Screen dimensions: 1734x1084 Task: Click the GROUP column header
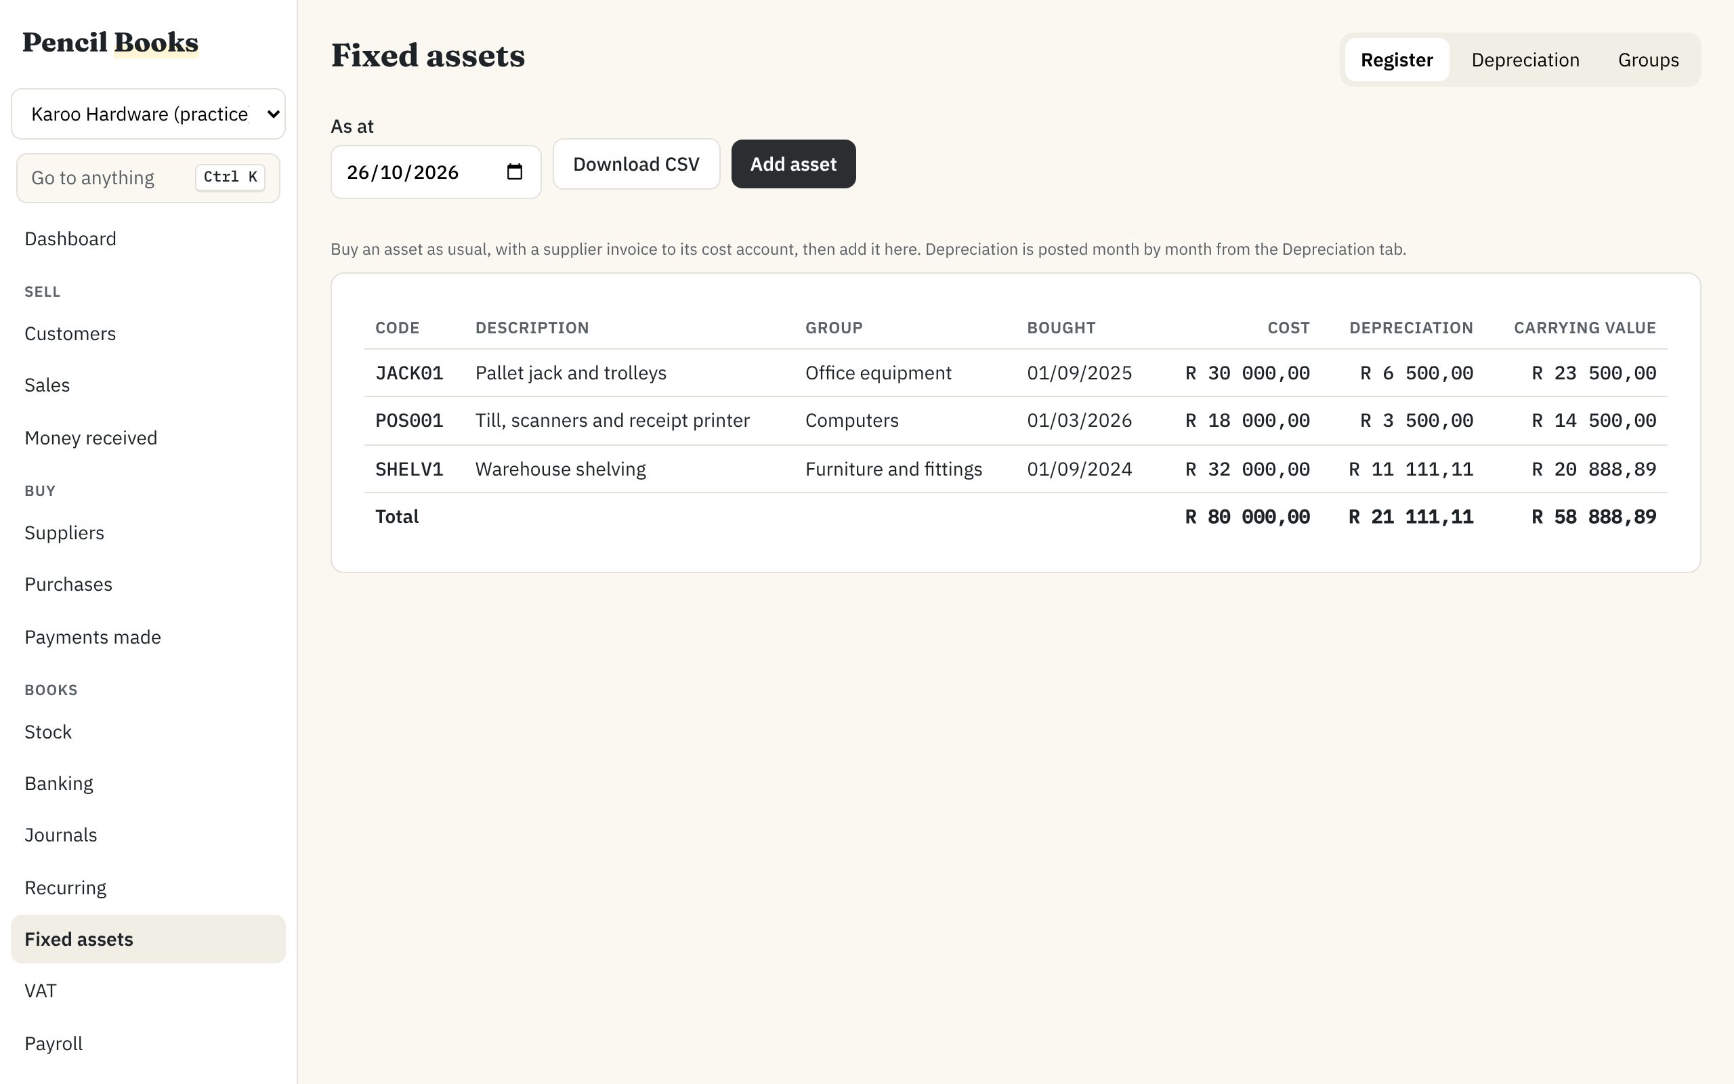833,328
